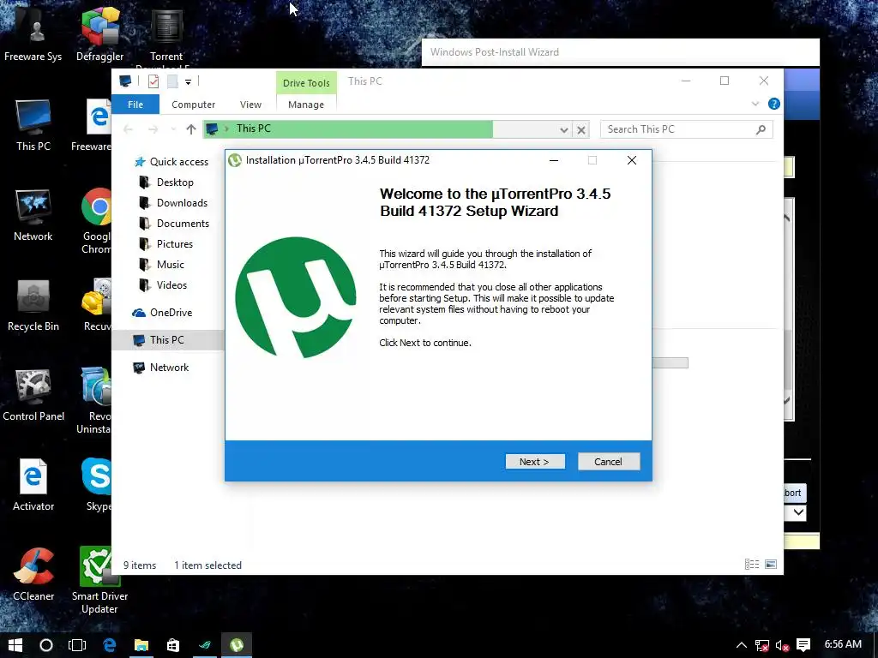Open the Activator desktop shortcut

(33, 485)
